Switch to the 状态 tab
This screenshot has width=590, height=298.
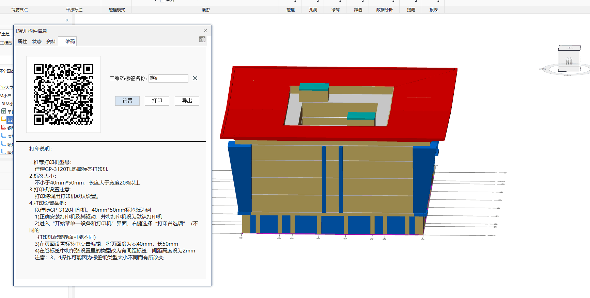point(37,41)
